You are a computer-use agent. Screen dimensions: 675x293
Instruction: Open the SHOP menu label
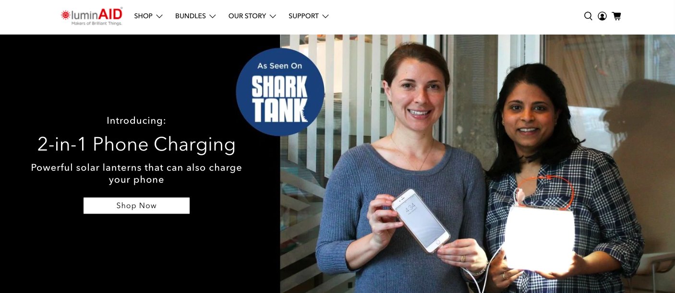point(143,16)
